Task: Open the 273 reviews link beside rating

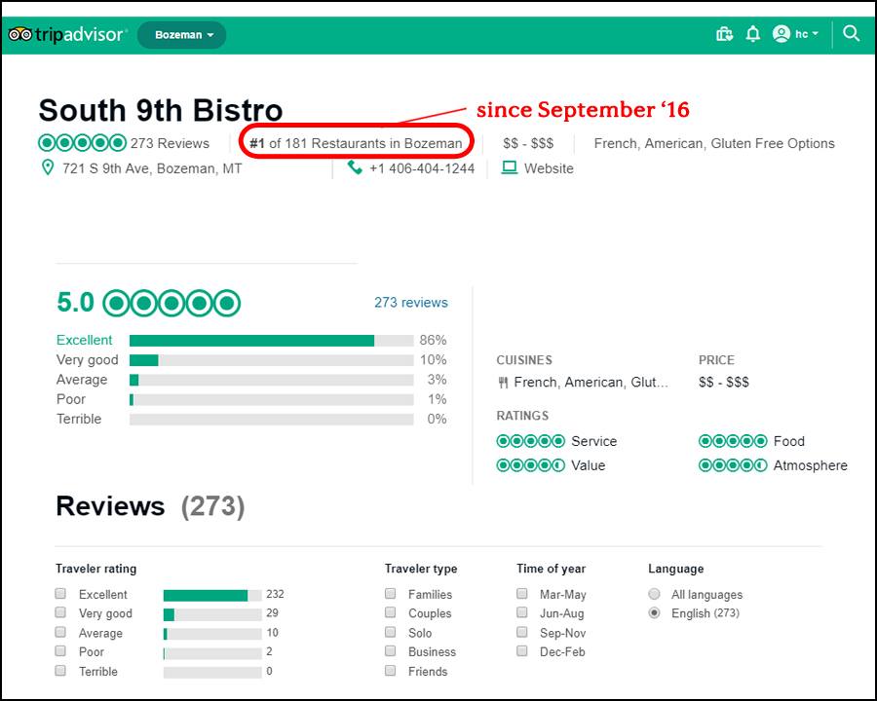Action: tap(410, 303)
